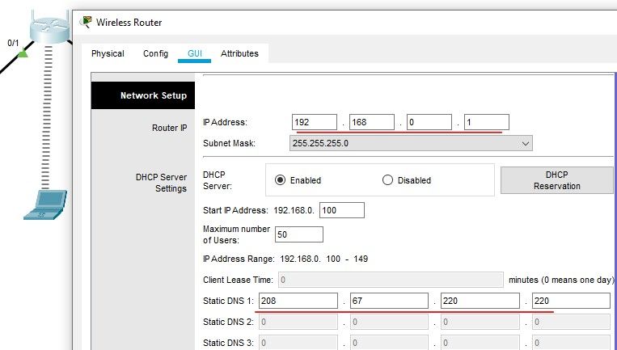Open the Attributes tab
Viewport: 617px width, 350px height.
[239, 53]
